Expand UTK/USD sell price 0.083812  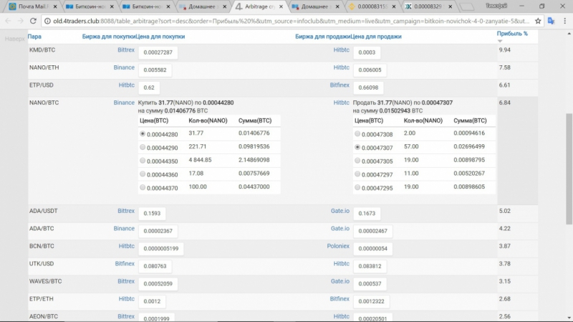(370, 266)
